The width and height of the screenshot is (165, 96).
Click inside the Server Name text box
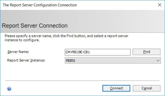tap(97, 52)
